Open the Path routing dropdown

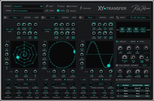[138, 18]
